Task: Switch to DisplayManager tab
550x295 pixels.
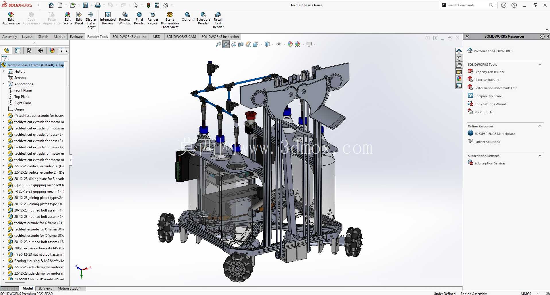Action: point(52,51)
